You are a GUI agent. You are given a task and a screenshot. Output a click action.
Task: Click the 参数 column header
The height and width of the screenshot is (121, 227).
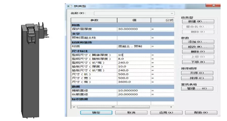pyautogui.click(x=94, y=20)
